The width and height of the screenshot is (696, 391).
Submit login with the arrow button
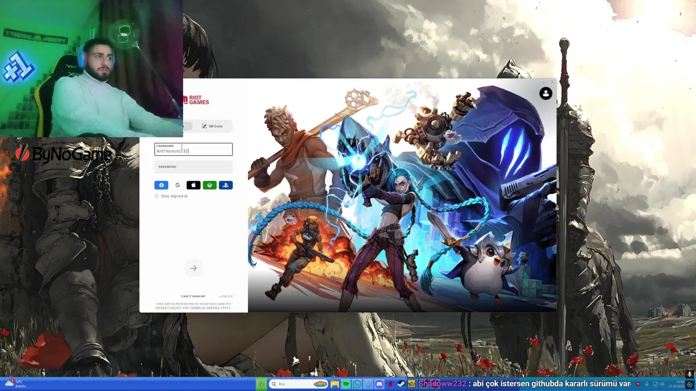pyautogui.click(x=193, y=268)
